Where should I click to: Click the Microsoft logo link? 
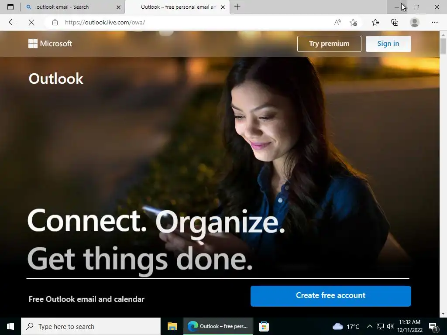(50, 44)
